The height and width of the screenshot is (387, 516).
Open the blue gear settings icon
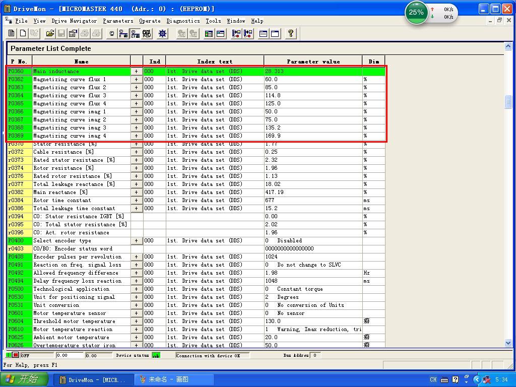(x=163, y=33)
